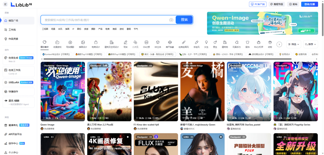Collapse sidebar with hamburger menu icon

(x=5, y=4)
